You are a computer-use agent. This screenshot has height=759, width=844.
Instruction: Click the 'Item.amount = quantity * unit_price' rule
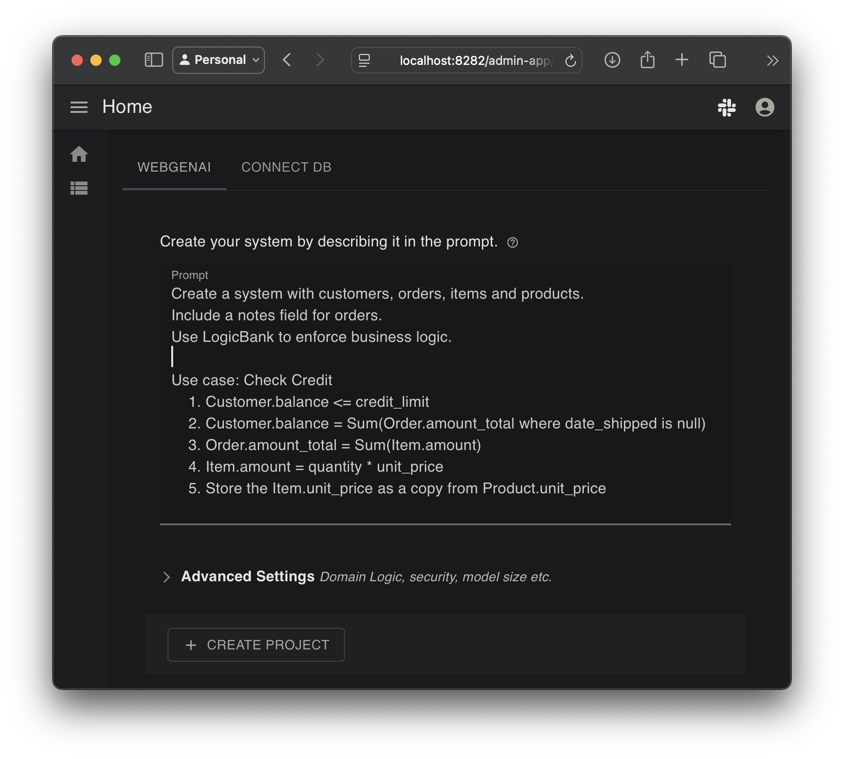point(325,466)
